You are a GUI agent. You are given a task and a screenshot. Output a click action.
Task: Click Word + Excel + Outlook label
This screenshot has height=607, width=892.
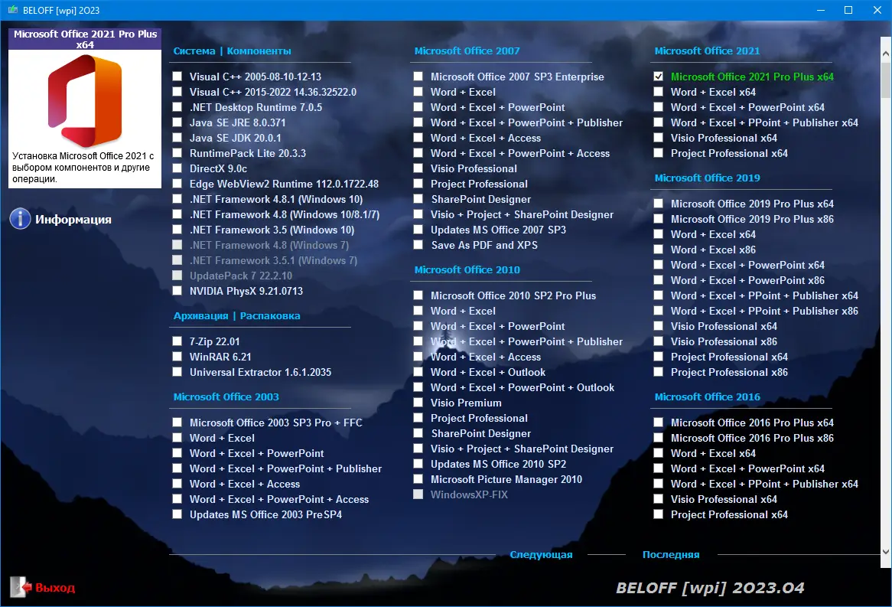coord(488,373)
